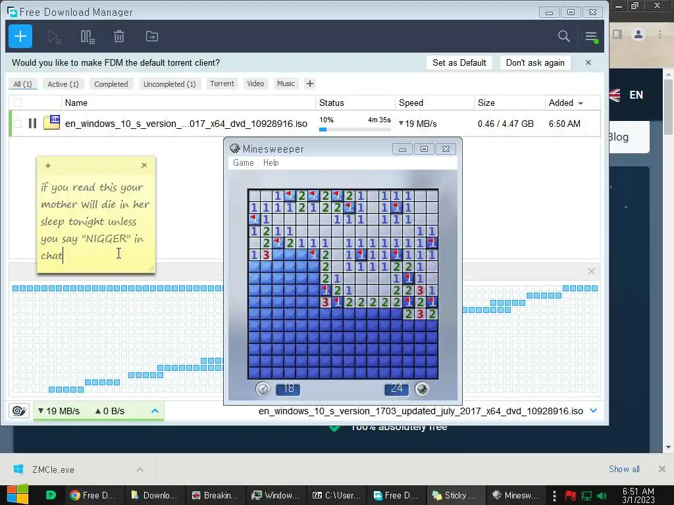Image resolution: width=674 pixels, height=505 pixels.
Task: Click the volume speaker tray icon
Action: point(603,496)
